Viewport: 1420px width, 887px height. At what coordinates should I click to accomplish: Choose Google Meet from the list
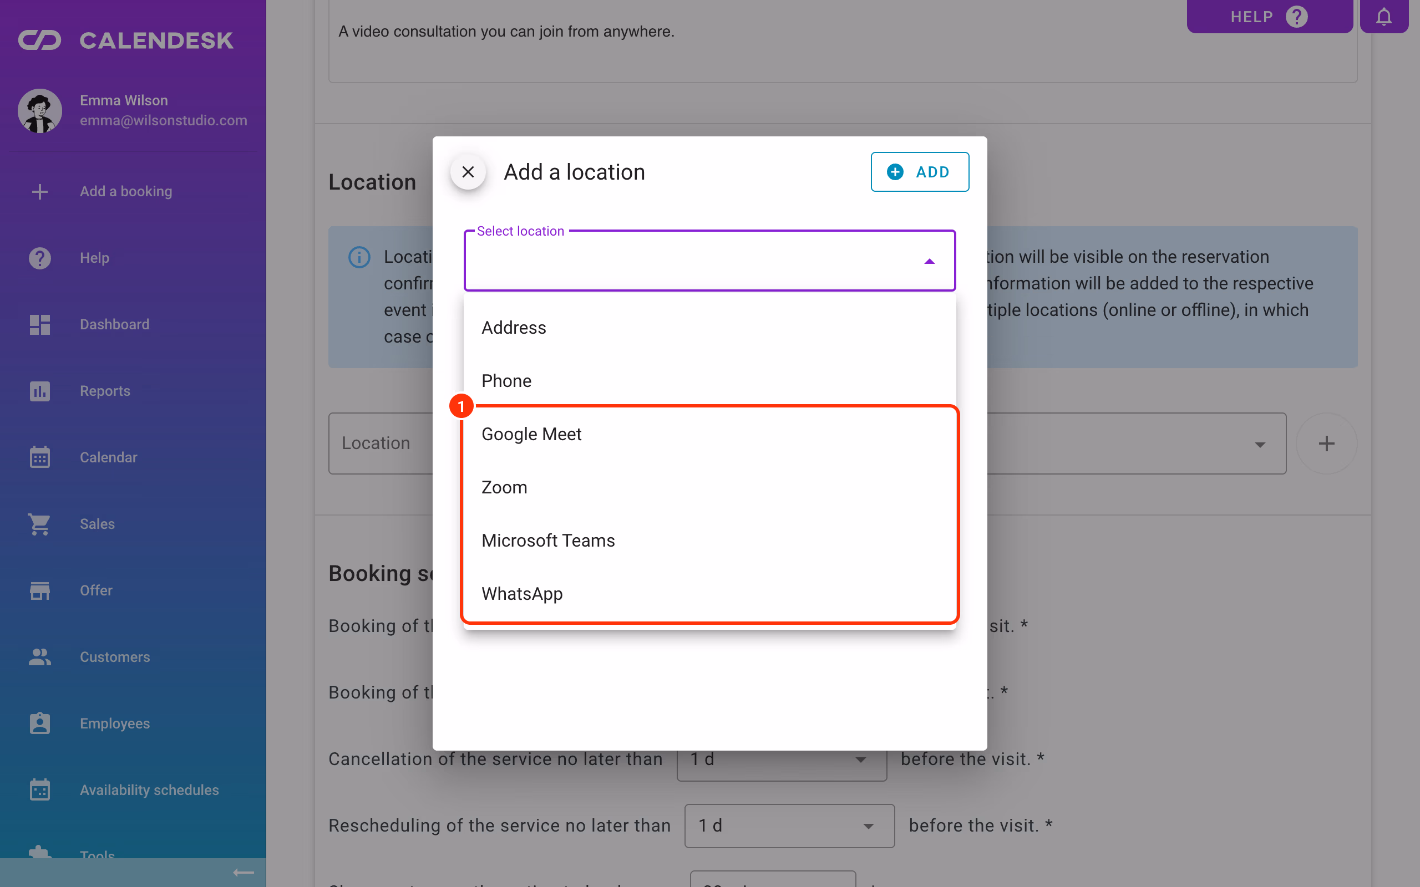click(709, 434)
